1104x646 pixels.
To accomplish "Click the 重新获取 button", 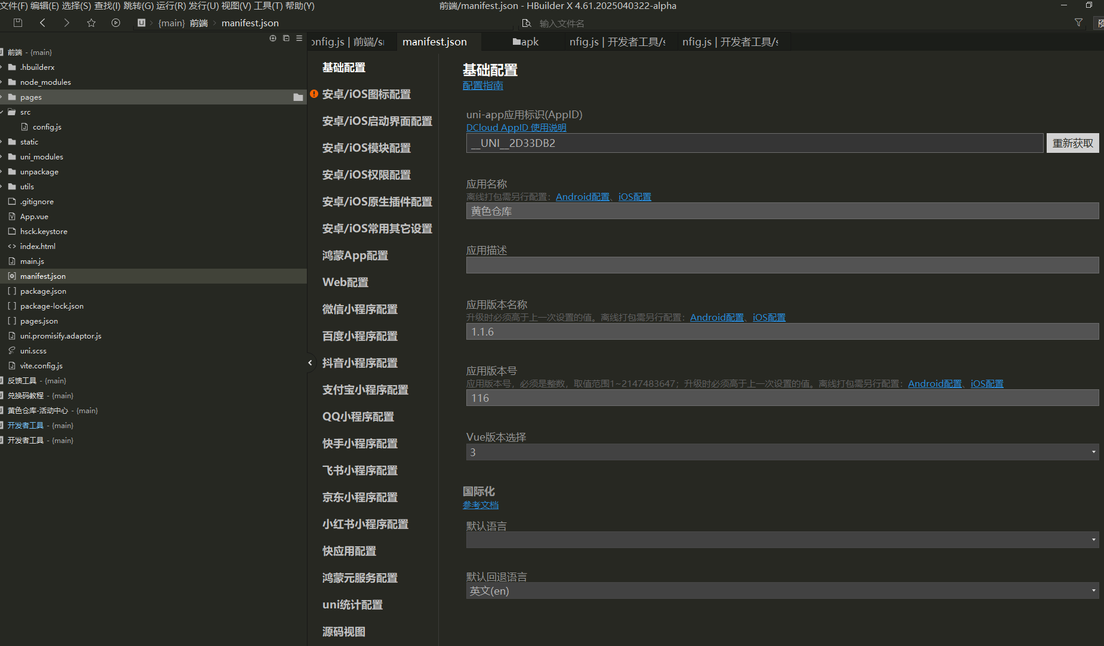I will 1072,143.
